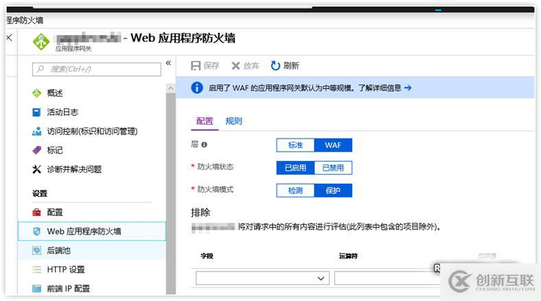Click the sidebar vertical scrollbar

click(x=170, y=193)
